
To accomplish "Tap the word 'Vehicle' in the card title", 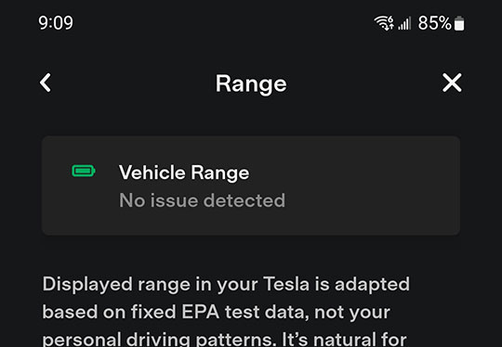I will point(152,173).
